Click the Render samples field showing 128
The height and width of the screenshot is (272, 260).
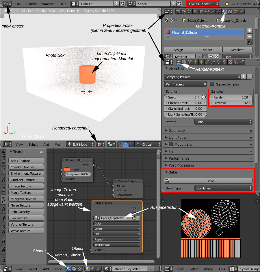[231, 97]
